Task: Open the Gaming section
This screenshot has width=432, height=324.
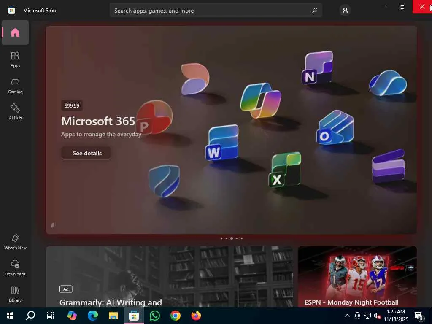Action: pos(15,86)
